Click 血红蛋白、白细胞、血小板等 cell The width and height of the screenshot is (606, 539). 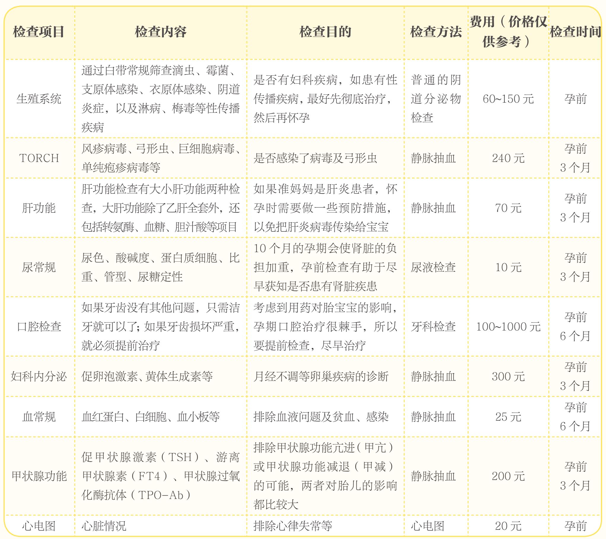coord(150,417)
